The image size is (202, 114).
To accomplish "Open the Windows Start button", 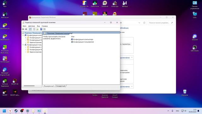I will pos(4,111).
